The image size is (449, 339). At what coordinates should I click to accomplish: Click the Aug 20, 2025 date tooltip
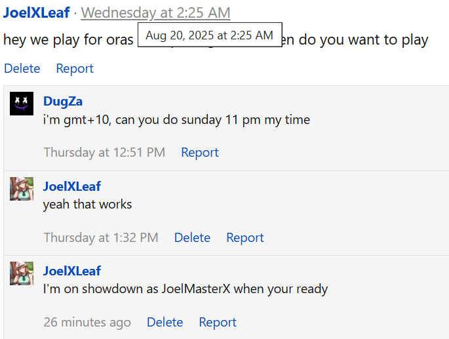point(210,35)
